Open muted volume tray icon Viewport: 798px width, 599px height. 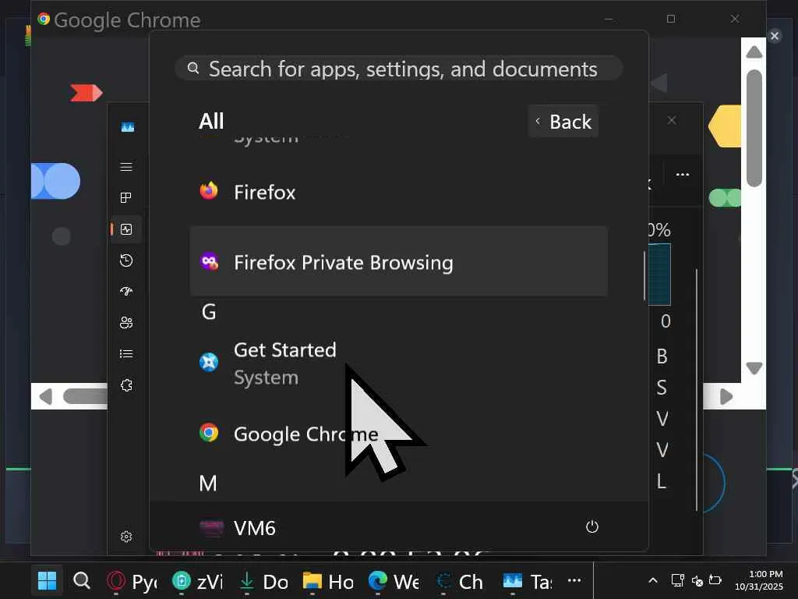coord(697,580)
